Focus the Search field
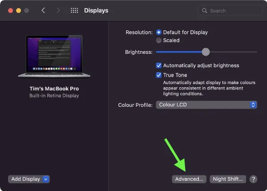The height and width of the screenshot is (191, 267). pos(231,10)
